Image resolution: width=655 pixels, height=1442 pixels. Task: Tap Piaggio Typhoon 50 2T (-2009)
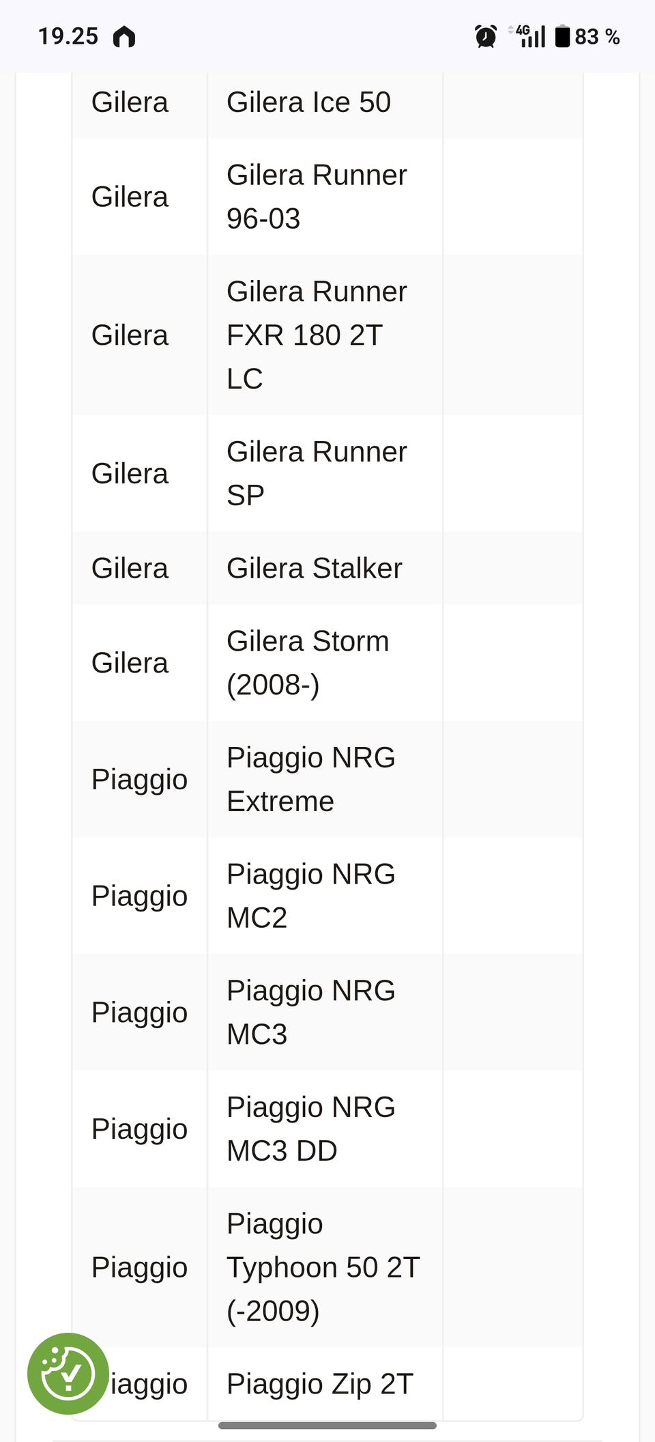pos(322,1267)
